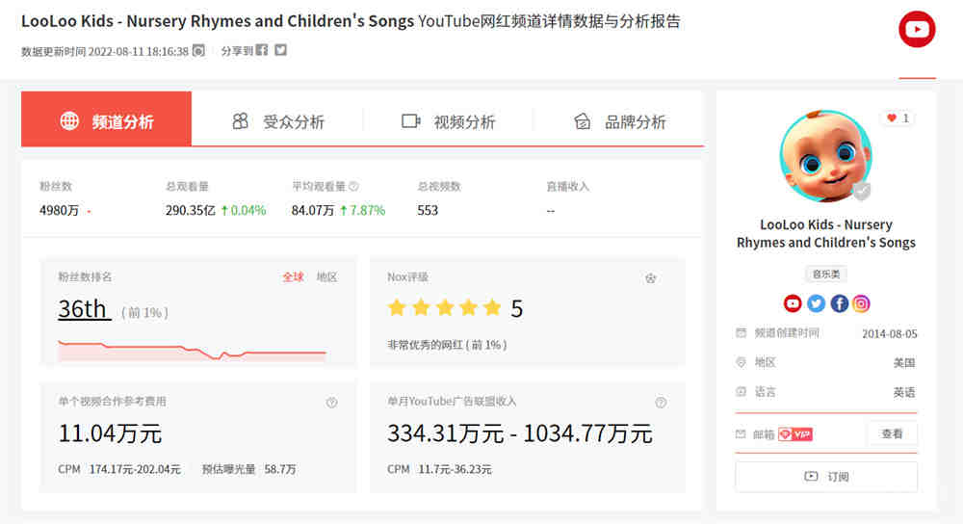Screen dimensions: 963x524
Task: Click the help icon for 单个视频合作参考费用
Action: tap(331, 403)
